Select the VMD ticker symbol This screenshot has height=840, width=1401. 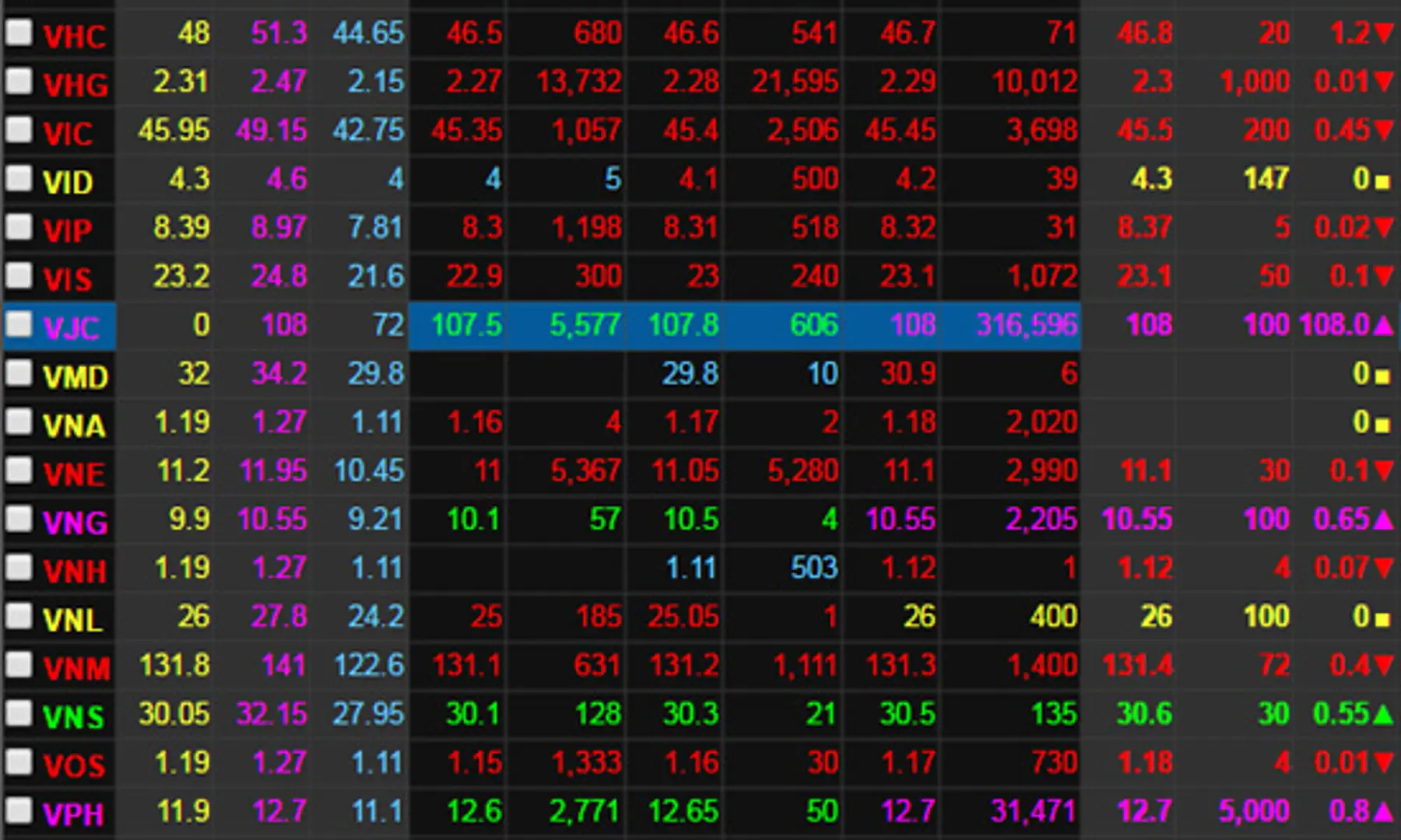[75, 377]
